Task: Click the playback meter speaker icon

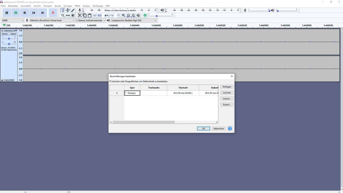Action: click(x=162, y=10)
